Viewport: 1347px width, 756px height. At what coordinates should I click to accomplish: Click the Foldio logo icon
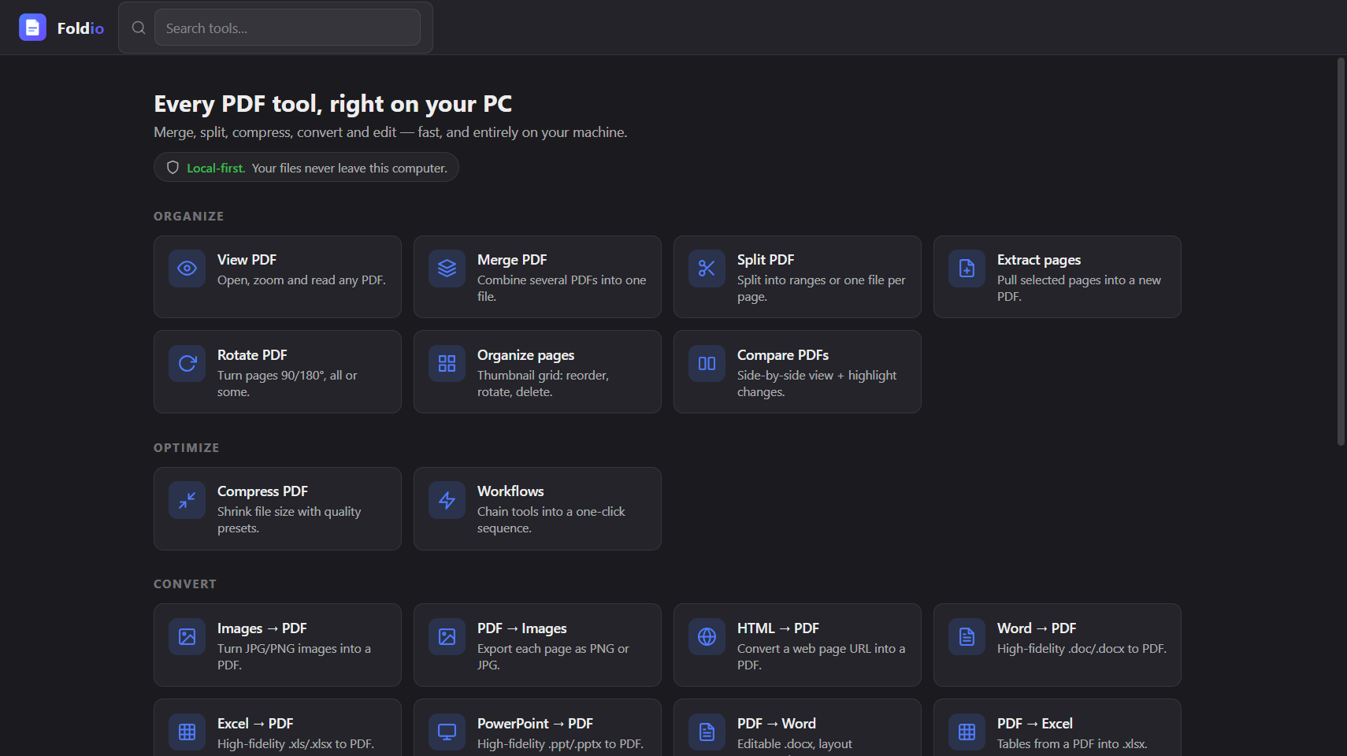[32, 28]
